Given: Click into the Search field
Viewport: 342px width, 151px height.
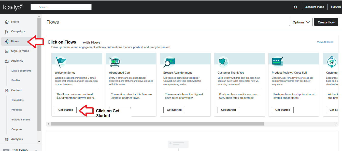Looking at the screenshot, I should [61, 7].
